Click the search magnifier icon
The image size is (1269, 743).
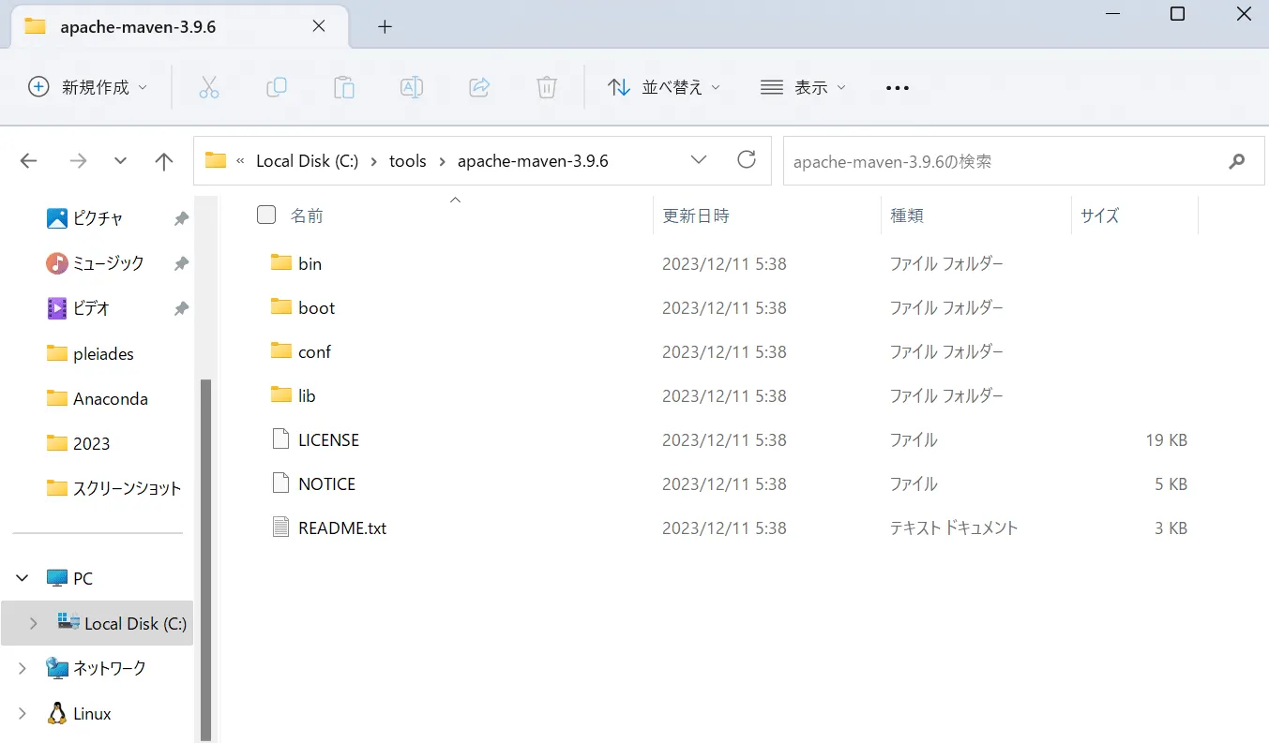1236,161
